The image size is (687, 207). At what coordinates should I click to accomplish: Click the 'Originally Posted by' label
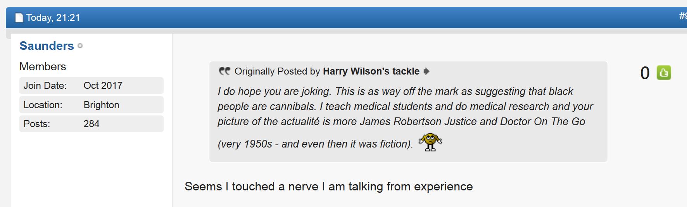[277, 71]
